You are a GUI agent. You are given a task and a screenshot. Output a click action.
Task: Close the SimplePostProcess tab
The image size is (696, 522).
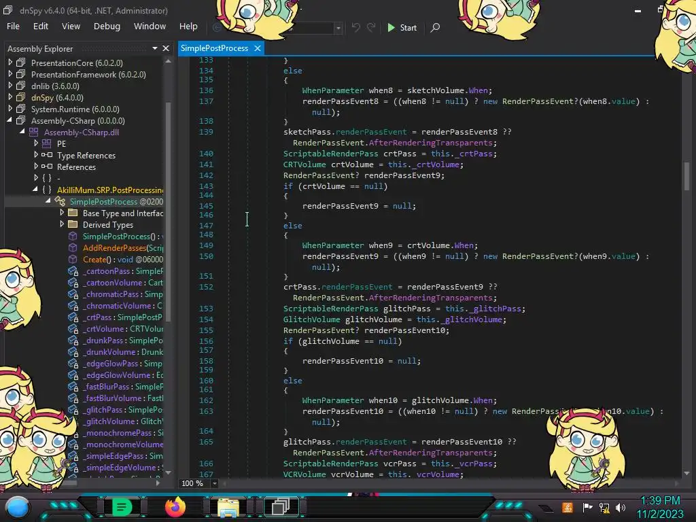257,48
